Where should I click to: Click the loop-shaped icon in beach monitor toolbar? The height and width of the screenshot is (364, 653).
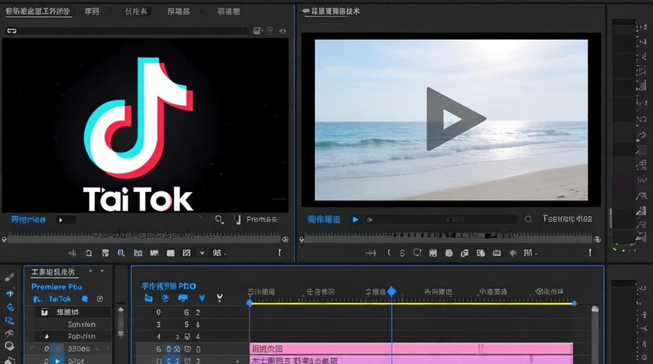click(x=417, y=253)
